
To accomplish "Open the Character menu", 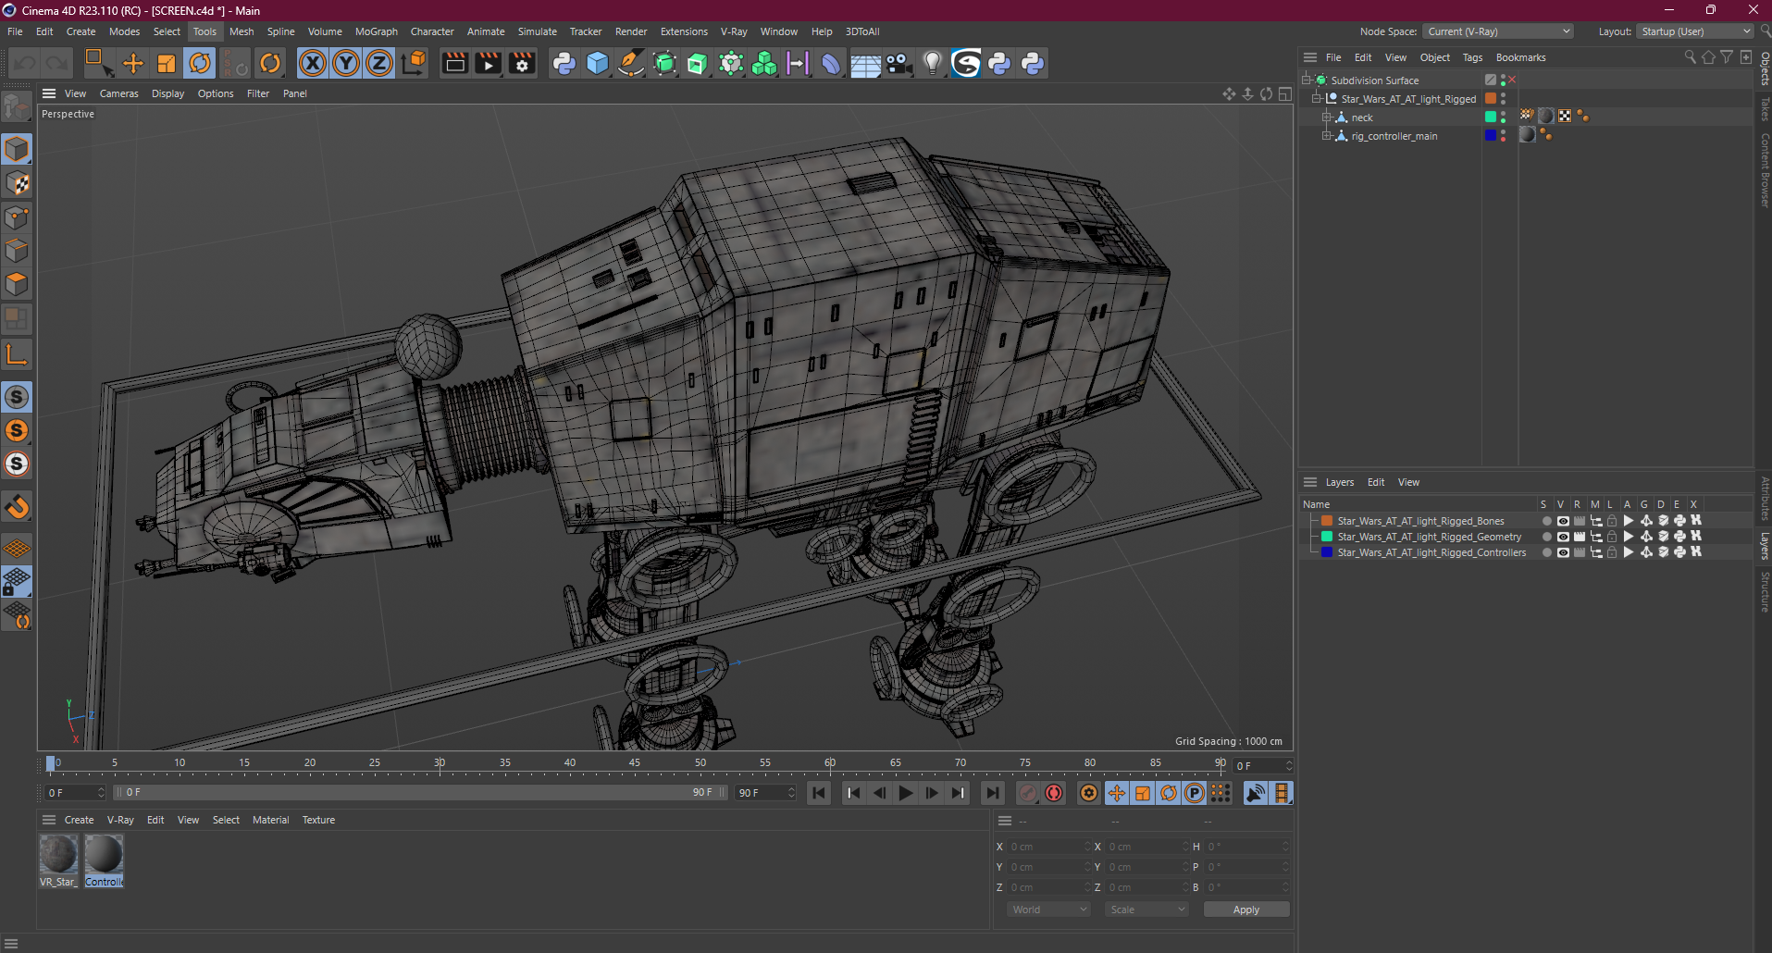I will pos(432,31).
